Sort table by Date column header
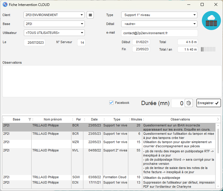The height and width of the screenshot is (191, 223). tap(94, 119)
